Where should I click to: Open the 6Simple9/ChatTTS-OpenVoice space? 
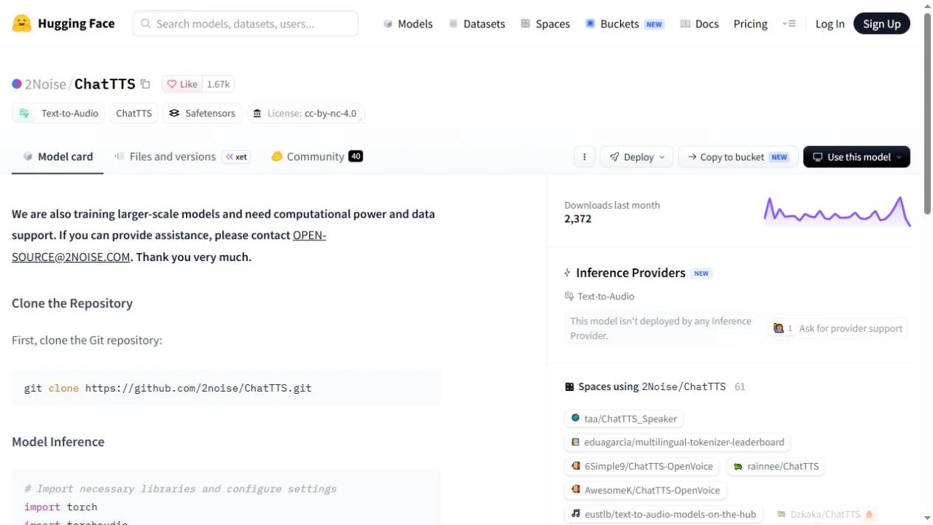642,466
